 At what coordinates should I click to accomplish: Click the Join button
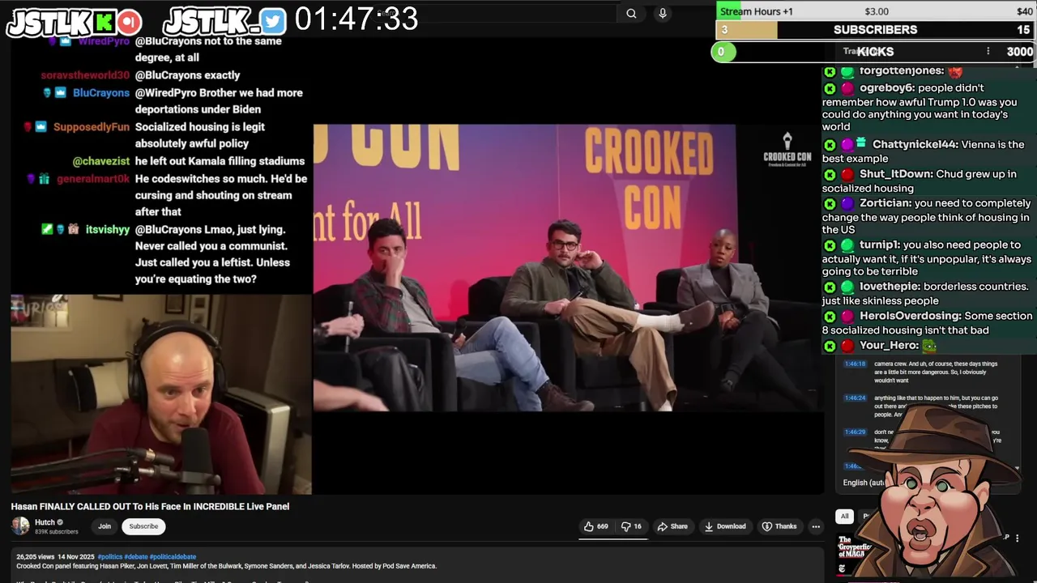pos(105,526)
